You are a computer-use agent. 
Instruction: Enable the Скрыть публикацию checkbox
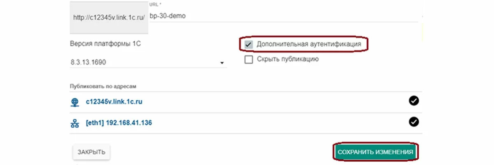248,60
